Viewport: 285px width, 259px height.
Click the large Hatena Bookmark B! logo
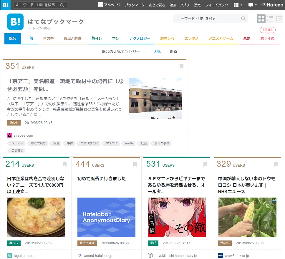(x=15, y=22)
